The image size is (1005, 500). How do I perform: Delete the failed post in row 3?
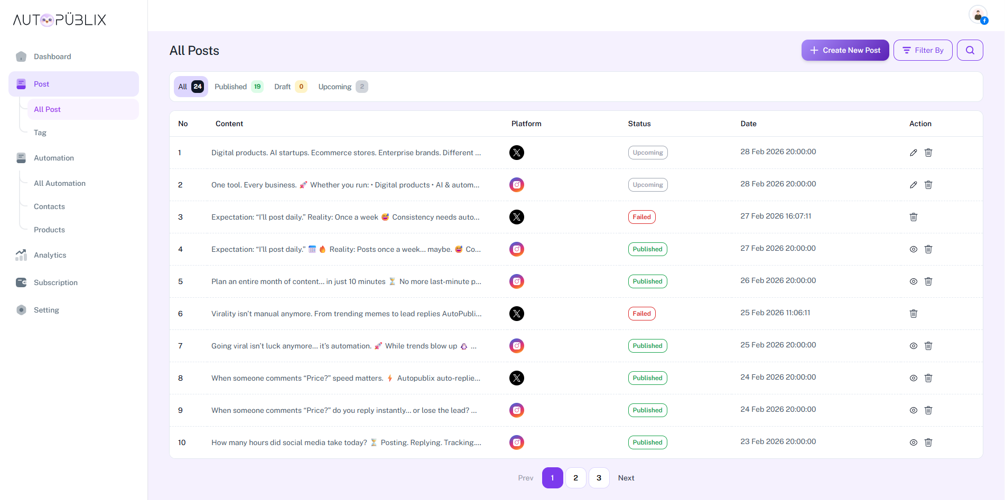tap(913, 217)
